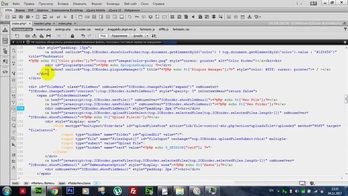Open the workspace switcher dropdown labeled 1
This screenshot has width=348, height=196.
(x=299, y=4)
